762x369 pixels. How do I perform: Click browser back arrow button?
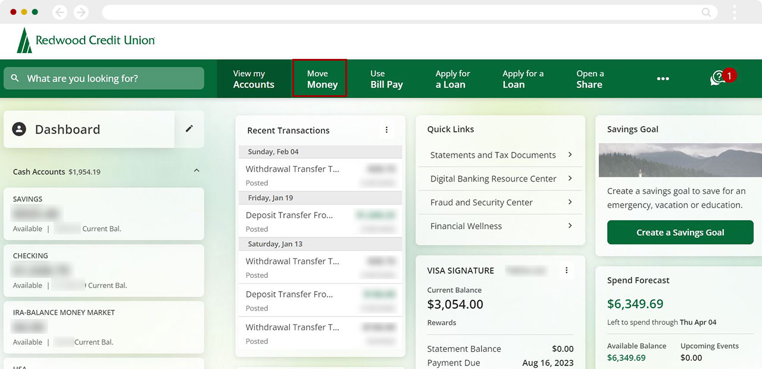pos(60,12)
